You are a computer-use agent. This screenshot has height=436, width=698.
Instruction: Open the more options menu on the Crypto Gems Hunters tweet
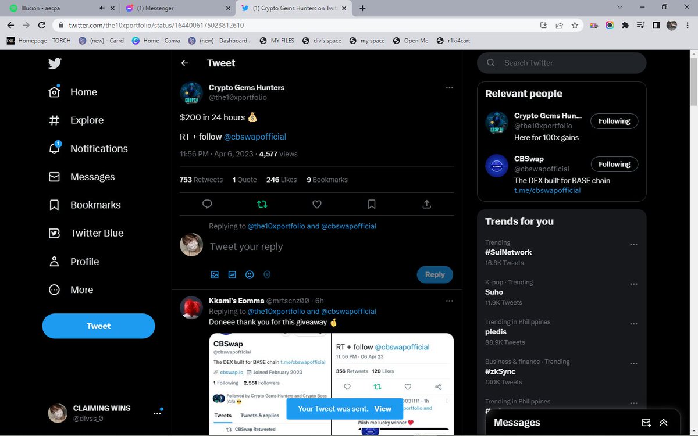(x=449, y=88)
